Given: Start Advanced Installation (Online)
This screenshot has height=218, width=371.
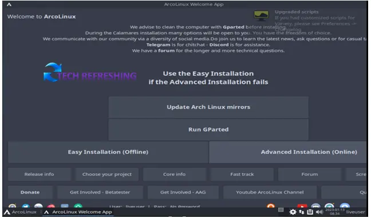Looking at the screenshot, I should click(x=288, y=152).
